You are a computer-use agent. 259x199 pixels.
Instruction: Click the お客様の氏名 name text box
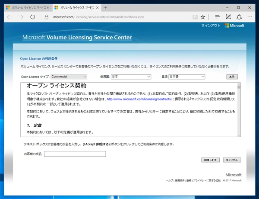[75, 154]
